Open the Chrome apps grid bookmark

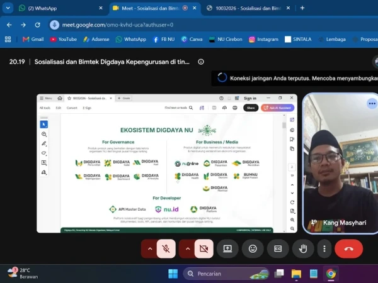(x=8, y=39)
